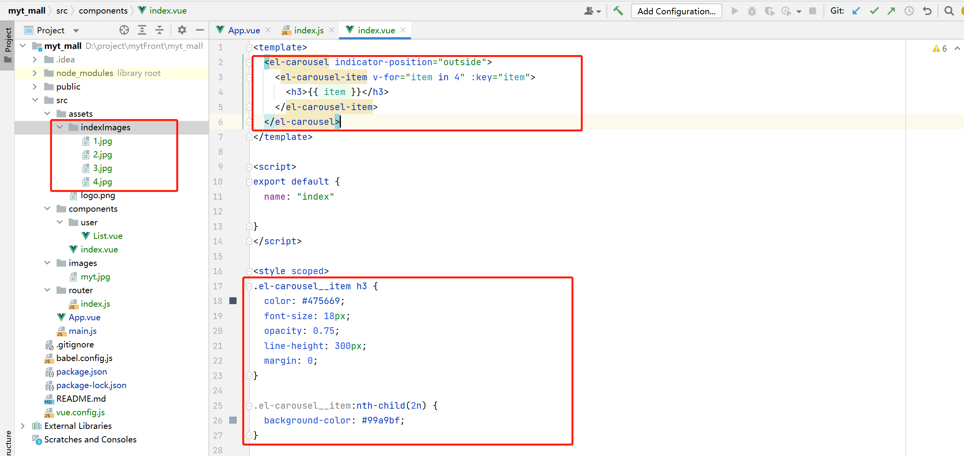
Task: Hide the Project panel with minus icon
Action: [200, 30]
